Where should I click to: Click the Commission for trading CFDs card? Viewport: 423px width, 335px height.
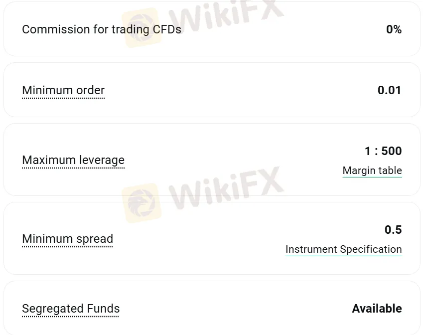click(211, 29)
